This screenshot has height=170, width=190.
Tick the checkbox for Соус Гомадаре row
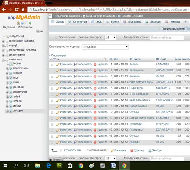point(52,94)
